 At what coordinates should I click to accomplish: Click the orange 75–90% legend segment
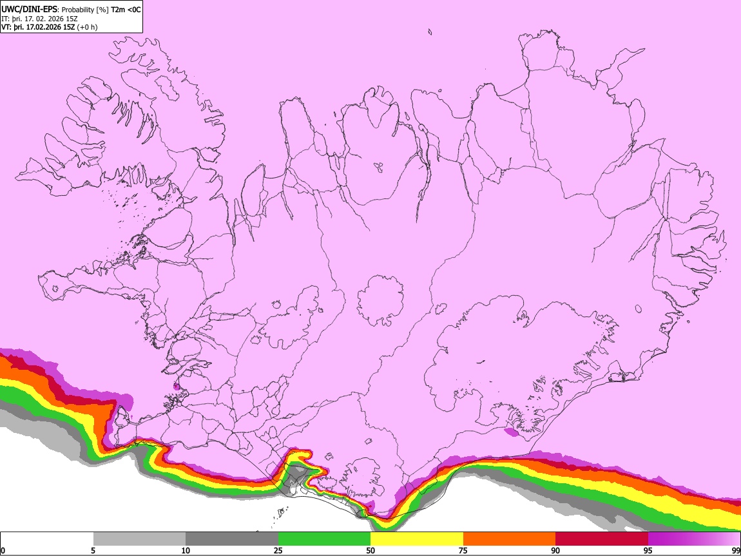click(x=509, y=539)
